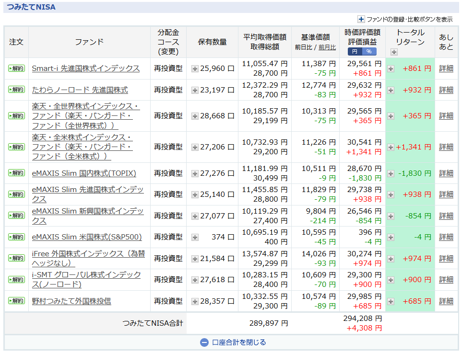Screen dimensions: 462x353
Task: Open 詳細 link for Smart-i 先進国株式インデックス row
Action: pyautogui.click(x=446, y=68)
